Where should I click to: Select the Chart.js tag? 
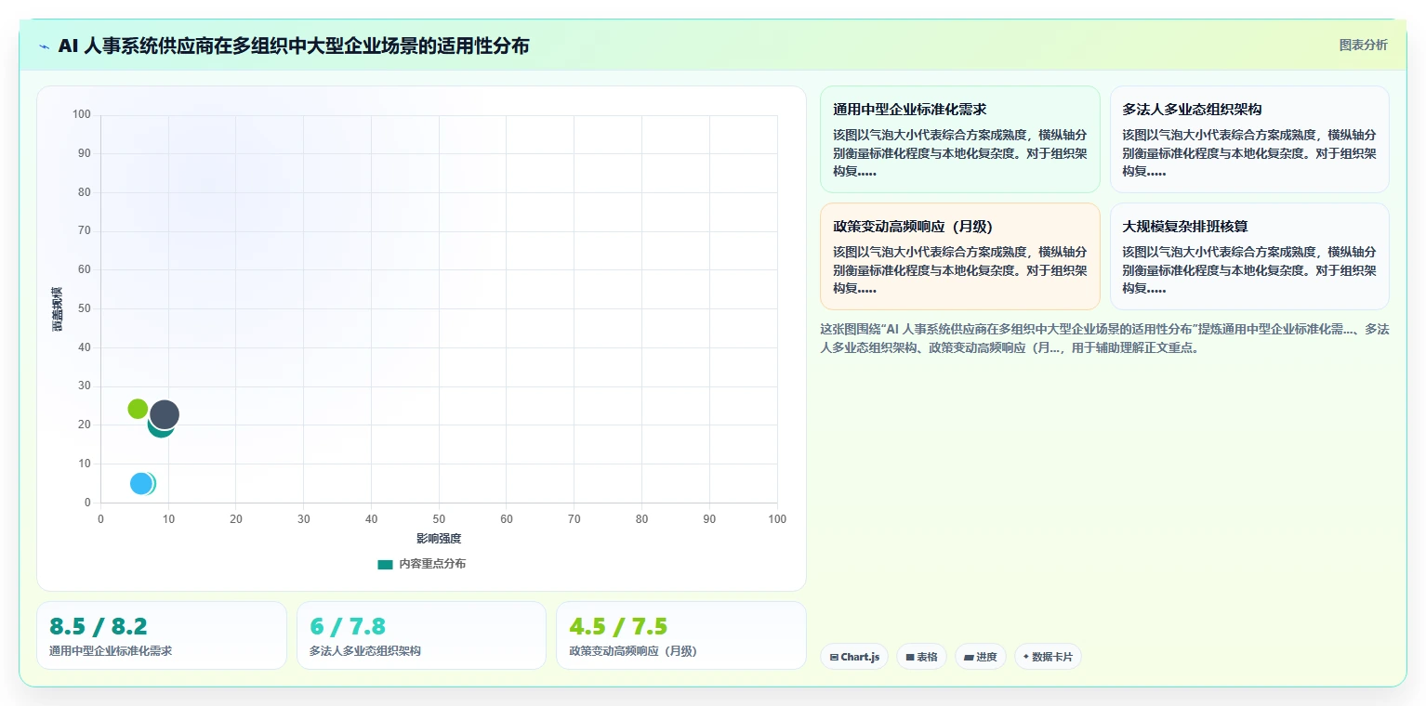(x=854, y=657)
